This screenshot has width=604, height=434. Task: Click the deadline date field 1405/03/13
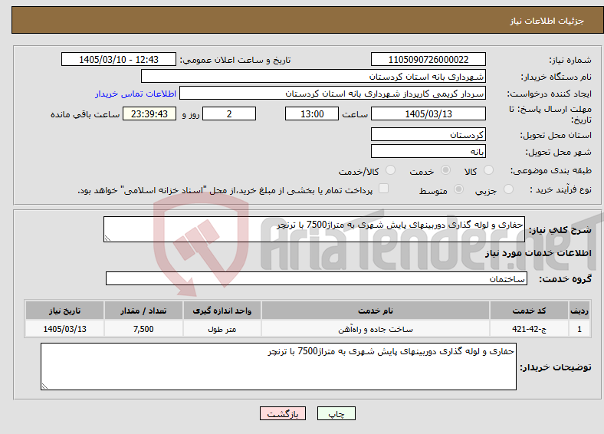point(428,113)
